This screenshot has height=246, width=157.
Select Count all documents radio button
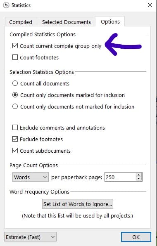15,83
